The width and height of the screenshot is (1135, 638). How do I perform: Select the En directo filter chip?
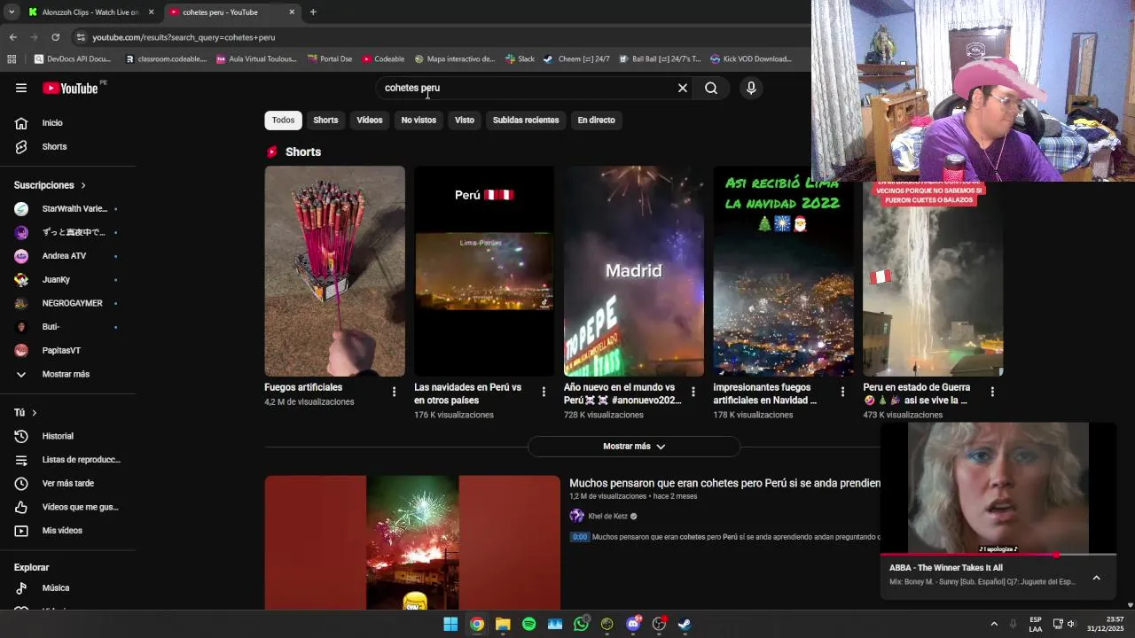pos(596,120)
